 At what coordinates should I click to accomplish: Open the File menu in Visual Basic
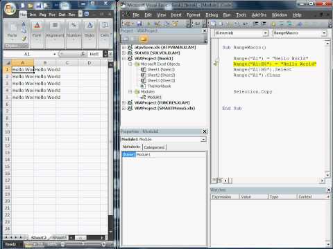(x=136, y=15)
